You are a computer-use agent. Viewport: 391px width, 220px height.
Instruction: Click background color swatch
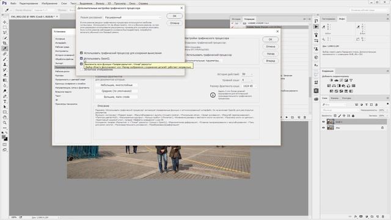tap(5, 139)
